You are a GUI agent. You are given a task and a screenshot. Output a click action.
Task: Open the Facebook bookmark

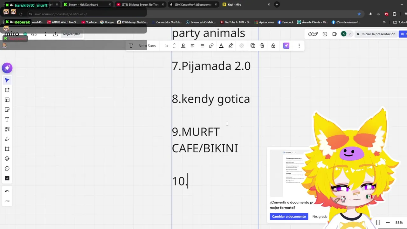(x=286, y=22)
